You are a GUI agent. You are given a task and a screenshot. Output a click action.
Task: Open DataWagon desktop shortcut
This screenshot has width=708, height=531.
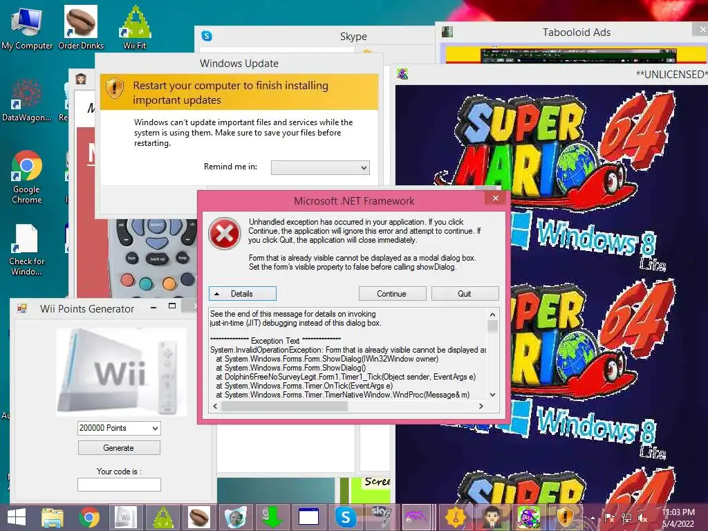click(x=27, y=100)
